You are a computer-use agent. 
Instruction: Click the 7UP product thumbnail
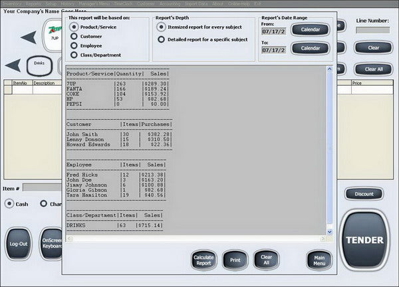(x=53, y=35)
